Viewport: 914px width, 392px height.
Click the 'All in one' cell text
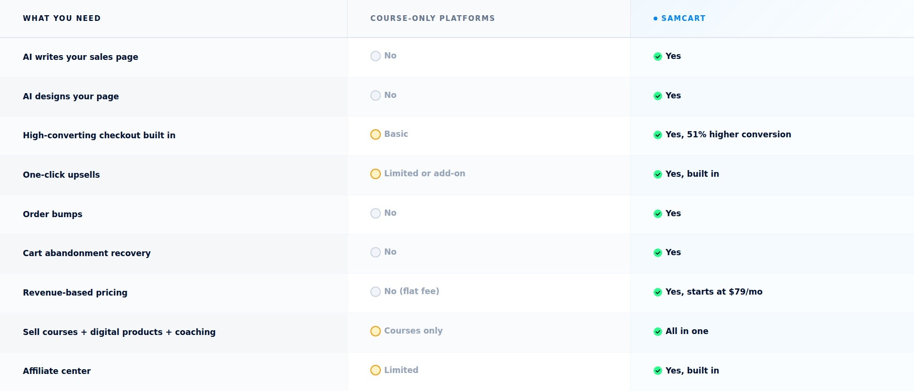coord(687,331)
